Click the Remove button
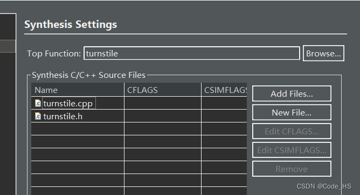360x195 pixels. pos(292,169)
